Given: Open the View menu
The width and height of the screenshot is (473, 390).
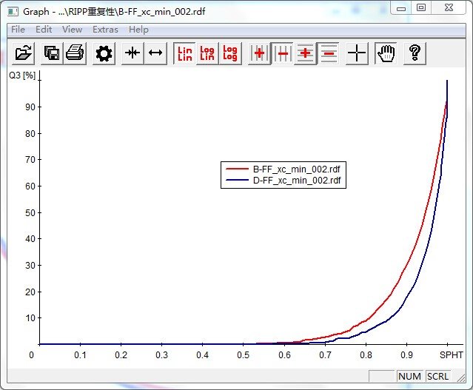Looking at the screenshot, I should pos(72,30).
